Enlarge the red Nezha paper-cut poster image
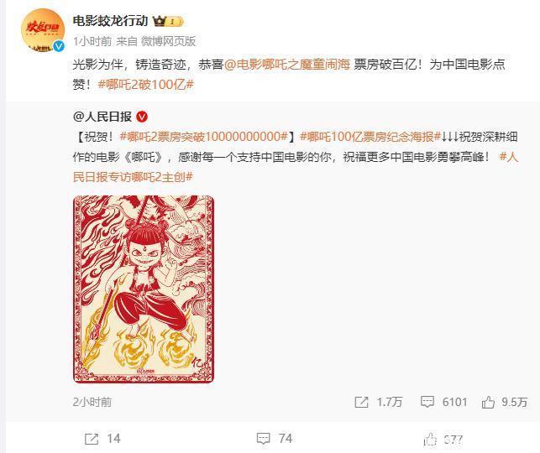The height and width of the screenshot is (453, 540). click(144, 289)
